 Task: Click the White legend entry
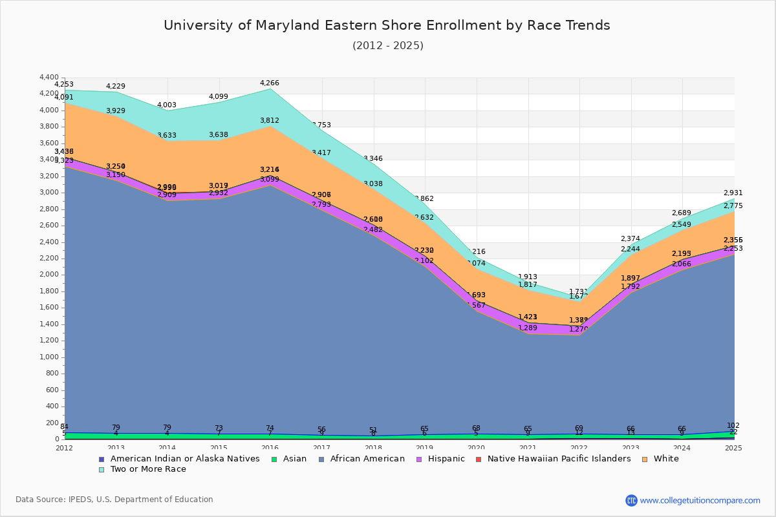pos(661,459)
